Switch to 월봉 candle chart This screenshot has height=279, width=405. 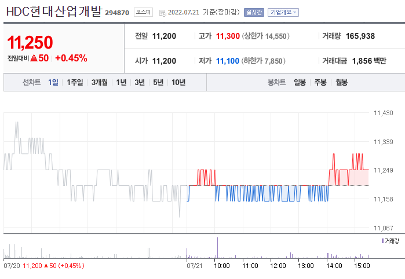341,82
